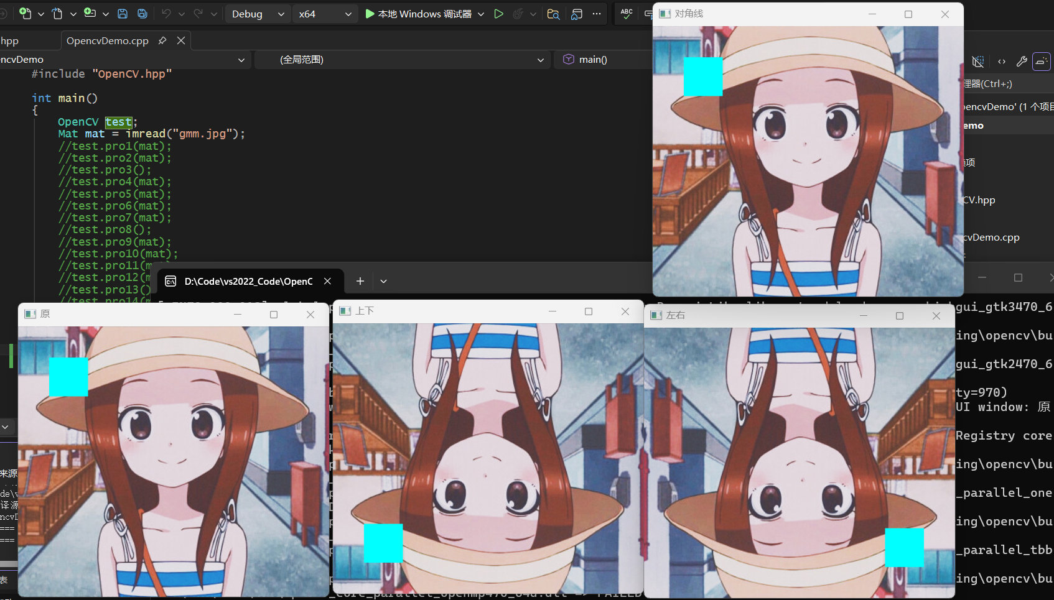Expand the Redo history dropdown arrow
The image size is (1054, 600).
[x=214, y=14]
